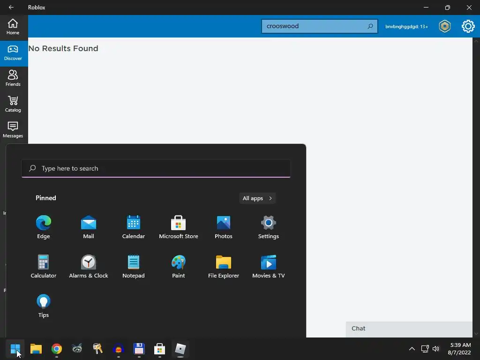Click the Roblox back arrow
The image size is (480, 360).
11,7
